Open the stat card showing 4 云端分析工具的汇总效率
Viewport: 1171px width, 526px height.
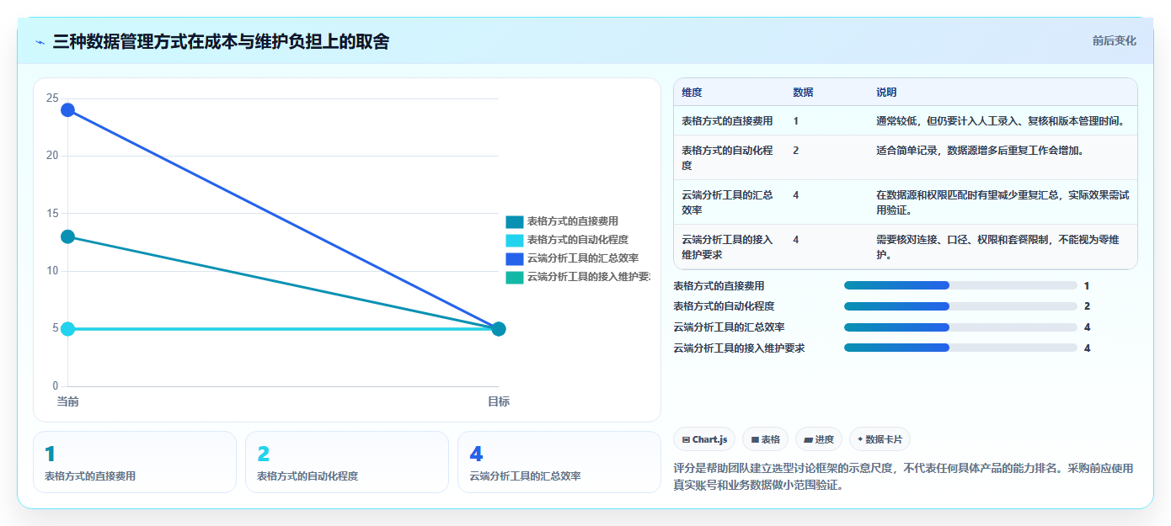[559, 462]
